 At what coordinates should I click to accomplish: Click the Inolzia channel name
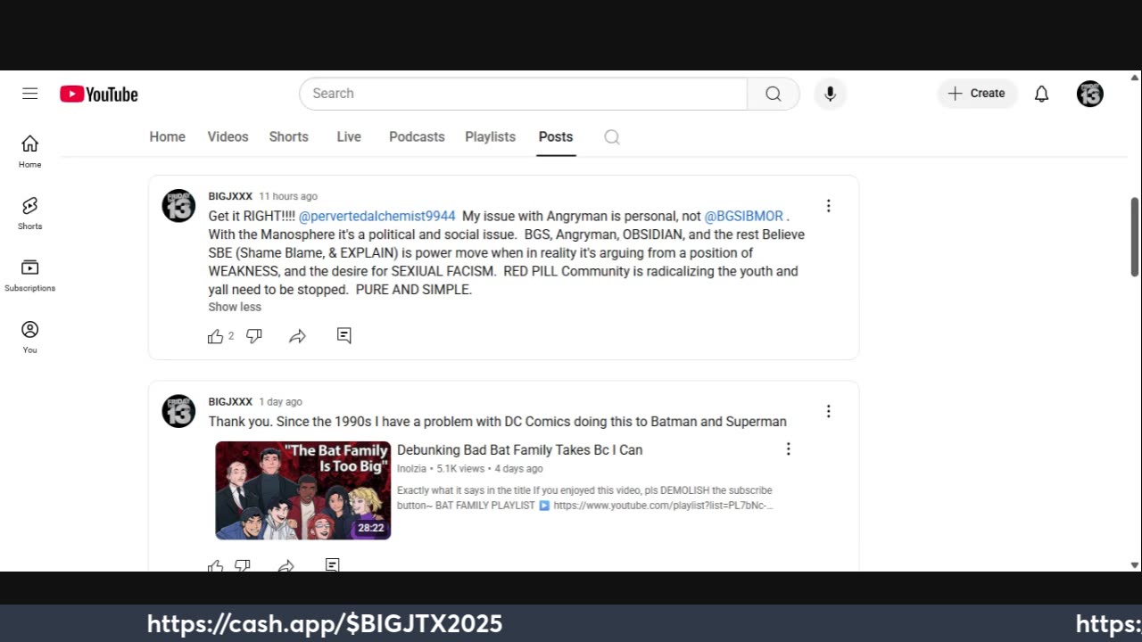click(x=411, y=469)
